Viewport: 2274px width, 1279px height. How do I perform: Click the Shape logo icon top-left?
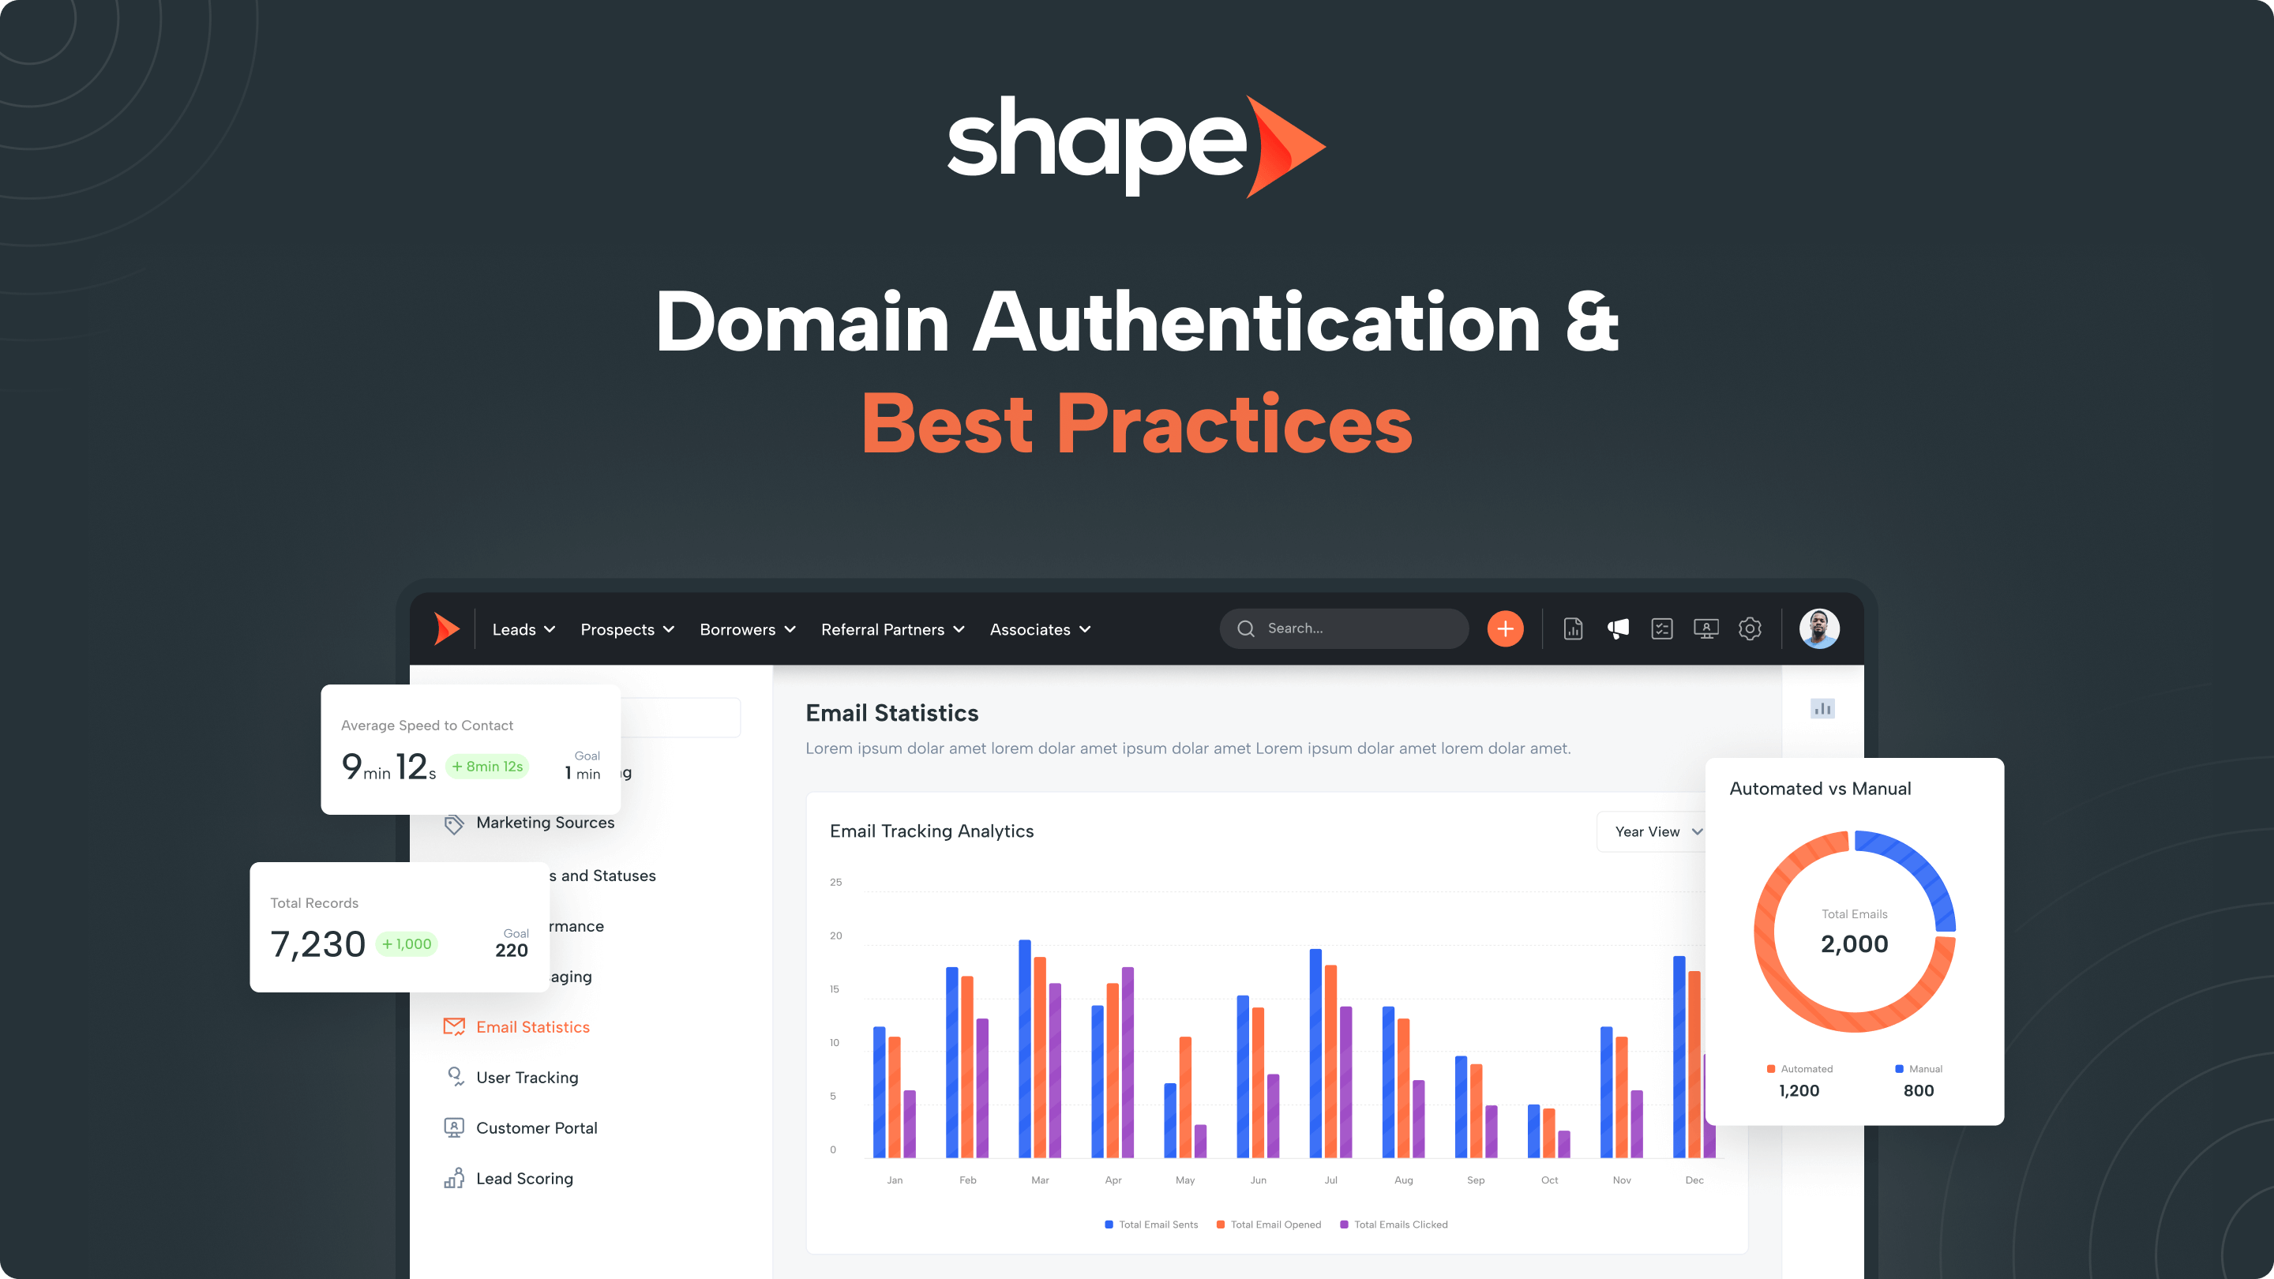pos(448,628)
